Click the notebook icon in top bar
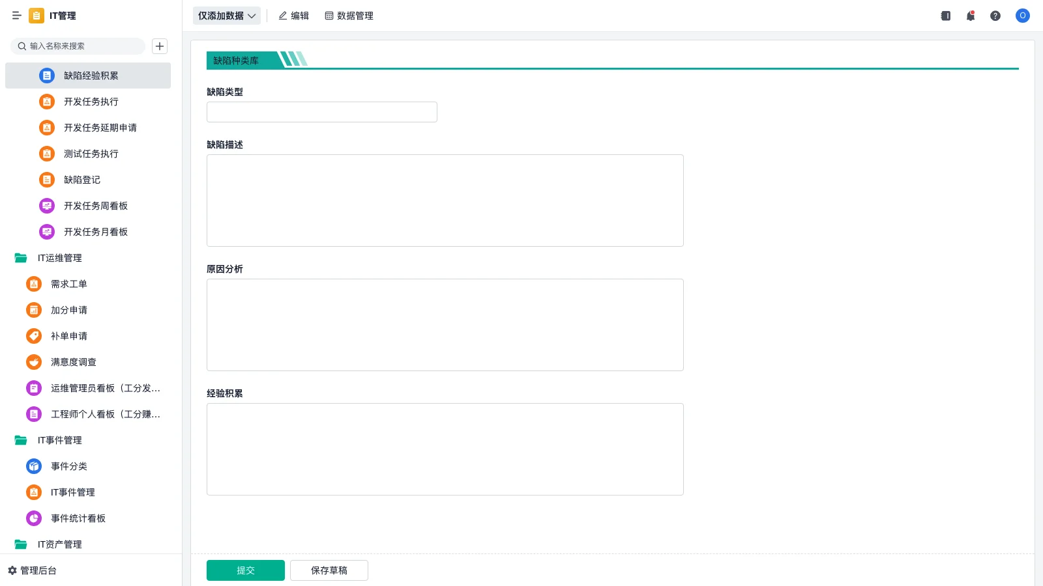This screenshot has width=1043, height=586. pos(946,16)
